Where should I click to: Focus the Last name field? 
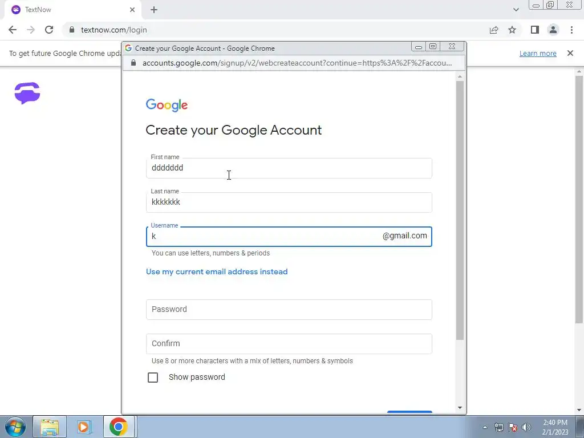pos(289,202)
